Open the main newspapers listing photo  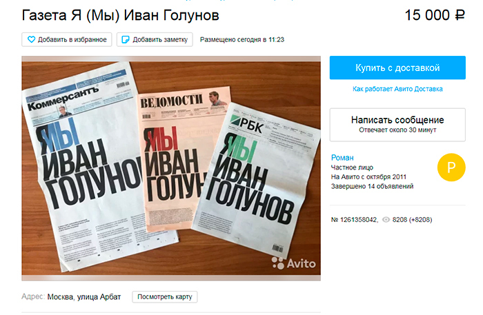coord(171,168)
